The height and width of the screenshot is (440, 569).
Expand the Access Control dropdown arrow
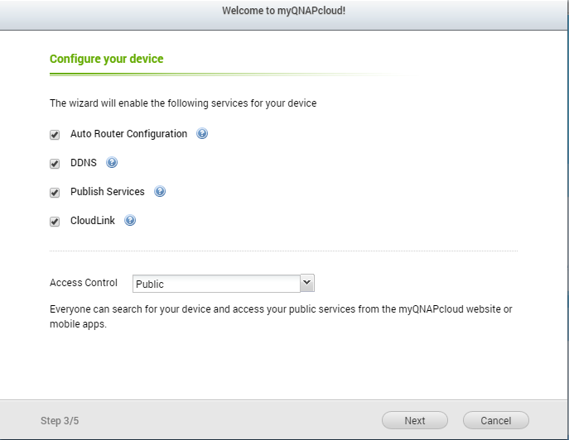(x=307, y=283)
